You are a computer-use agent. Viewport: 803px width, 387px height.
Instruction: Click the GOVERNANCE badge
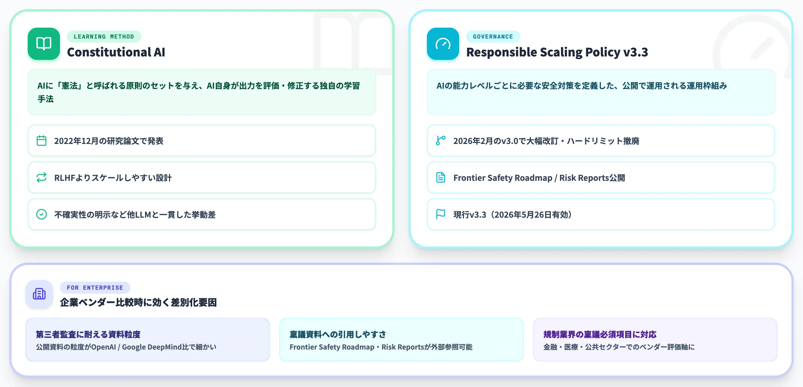tap(493, 36)
